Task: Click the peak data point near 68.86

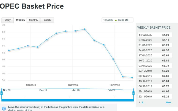Action: pyautogui.click(x=85, y=29)
